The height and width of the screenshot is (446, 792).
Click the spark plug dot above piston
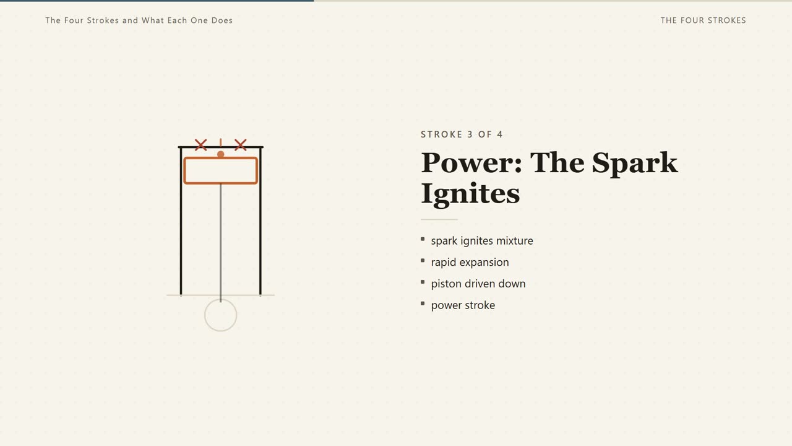click(220, 154)
